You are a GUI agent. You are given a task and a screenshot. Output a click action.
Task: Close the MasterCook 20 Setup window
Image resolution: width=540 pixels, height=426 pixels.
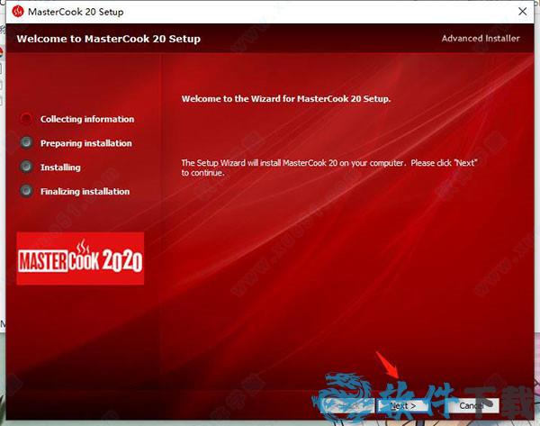click(x=520, y=12)
